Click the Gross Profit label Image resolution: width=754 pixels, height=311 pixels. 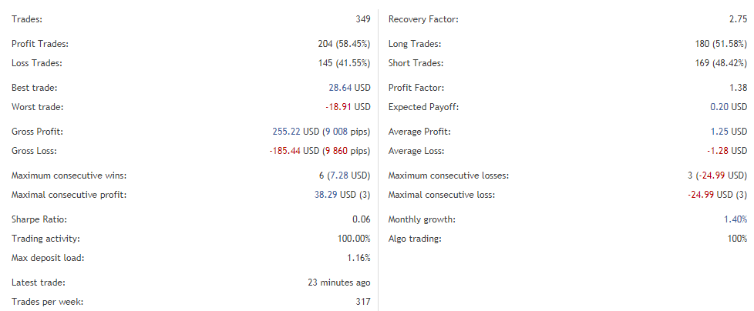click(37, 132)
